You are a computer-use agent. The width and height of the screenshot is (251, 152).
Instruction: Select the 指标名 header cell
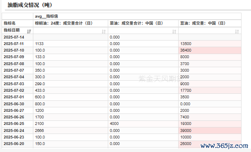[x=17, y=23]
